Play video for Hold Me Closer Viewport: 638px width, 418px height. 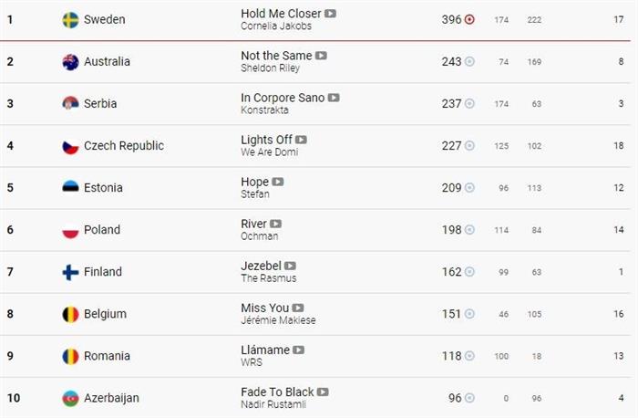[330, 14]
